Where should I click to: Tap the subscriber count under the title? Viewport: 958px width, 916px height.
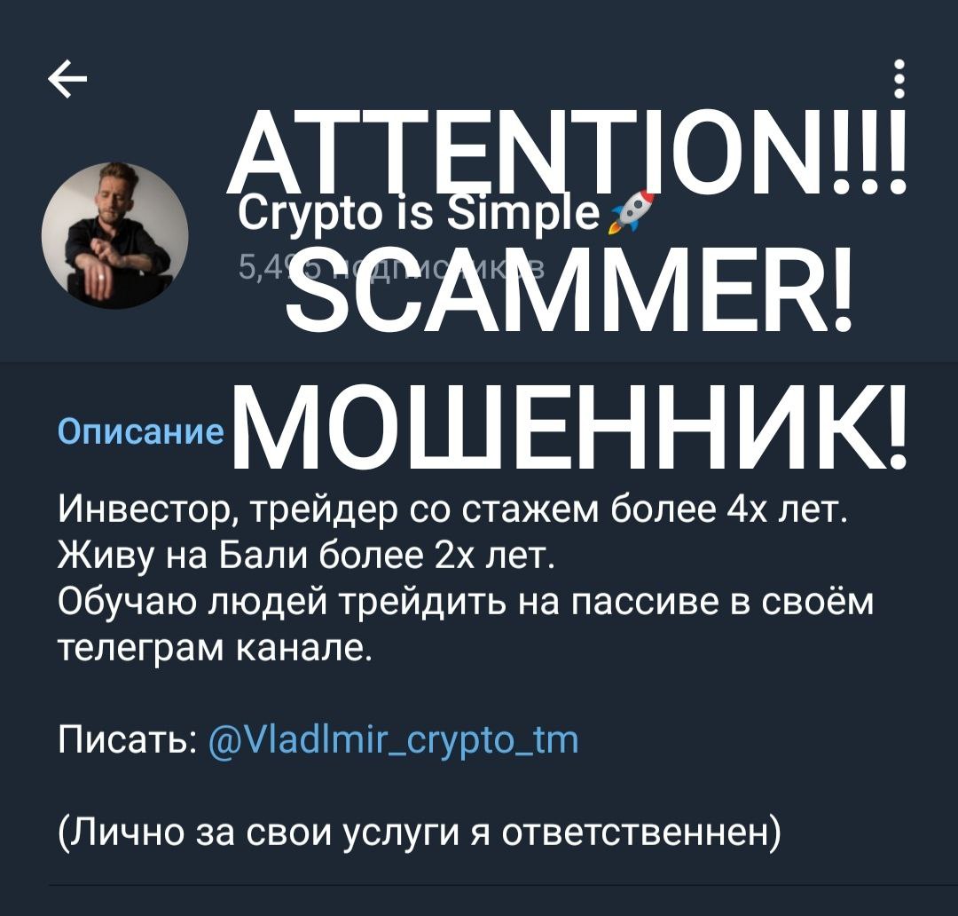(391, 268)
